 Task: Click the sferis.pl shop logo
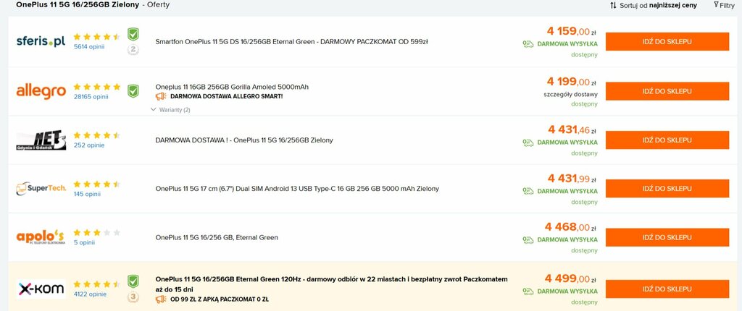[x=41, y=42]
